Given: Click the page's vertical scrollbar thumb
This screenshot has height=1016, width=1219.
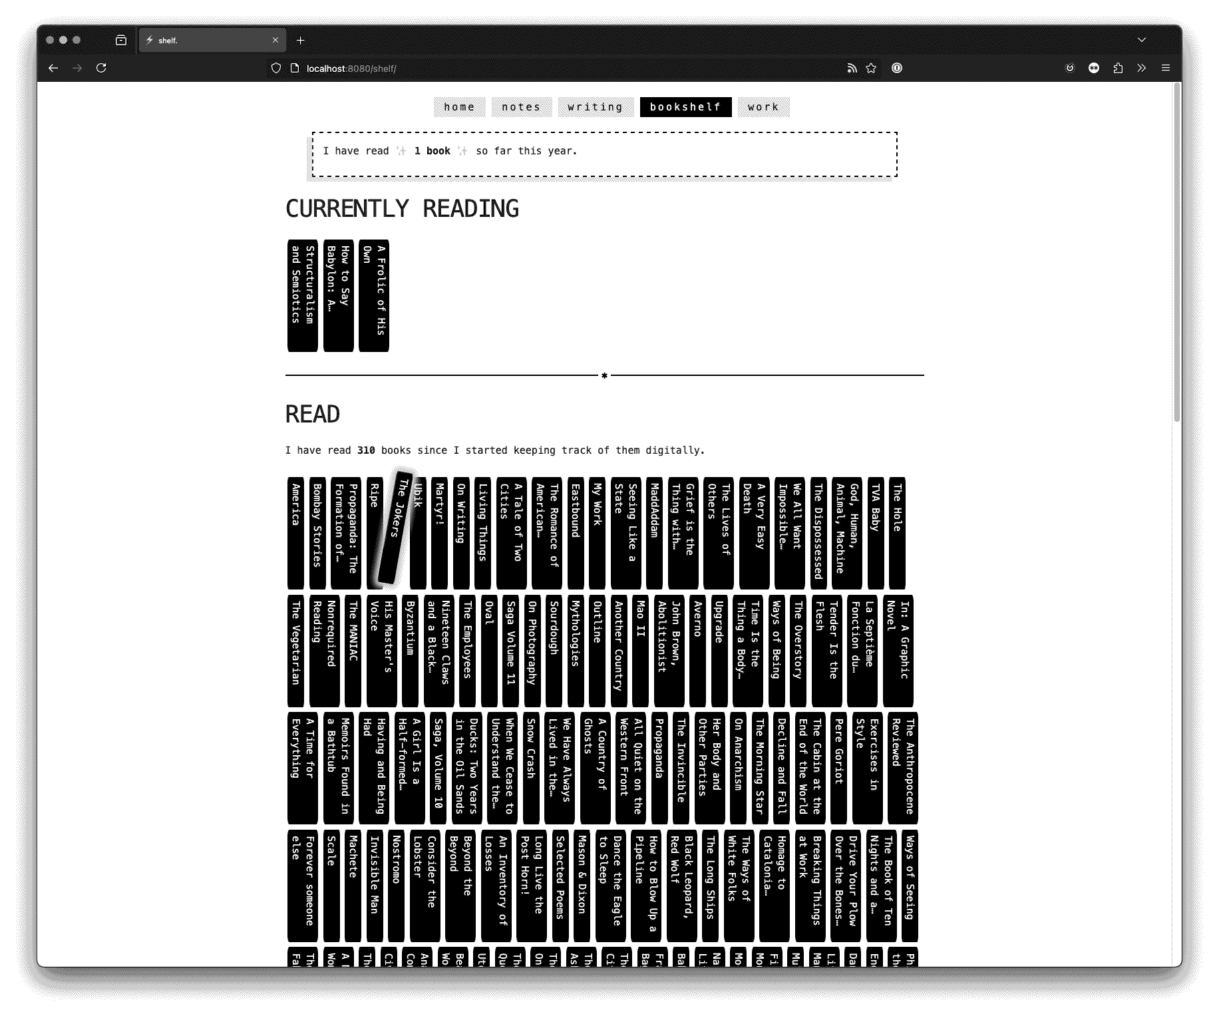Looking at the screenshot, I should coord(1176,253).
